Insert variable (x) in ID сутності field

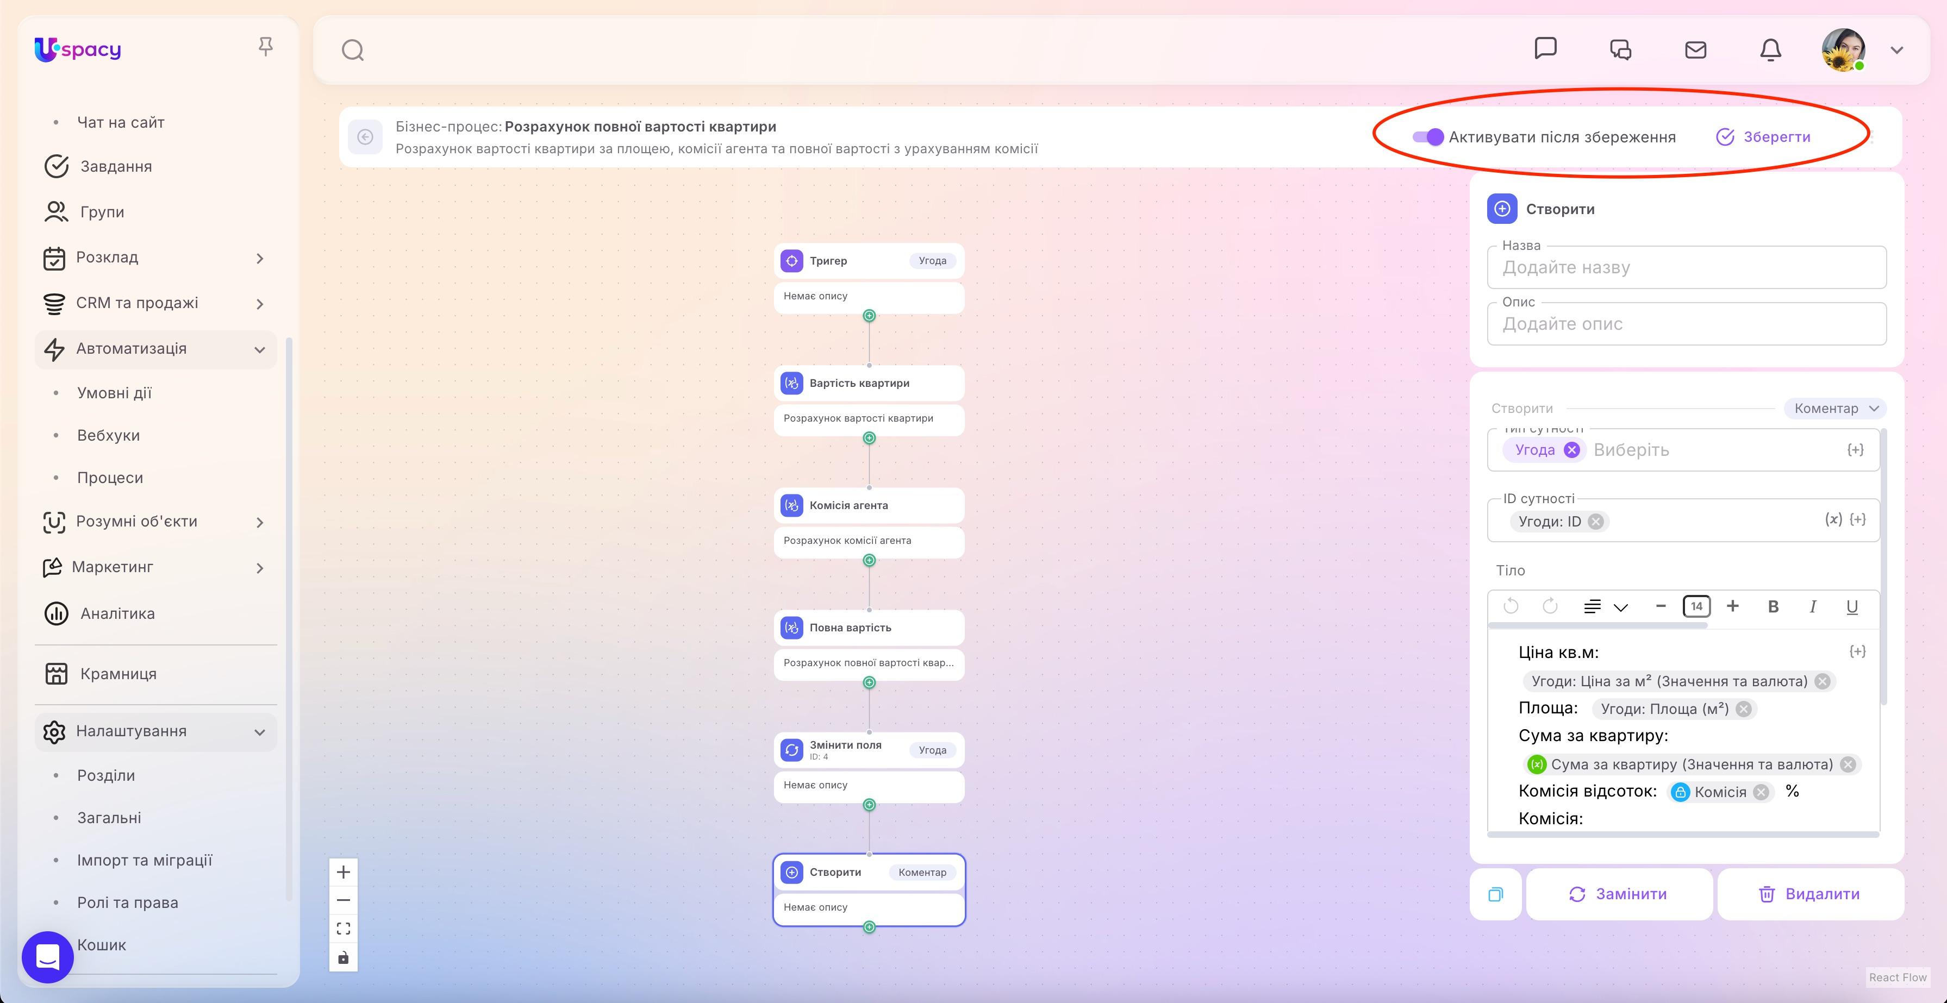(1833, 519)
